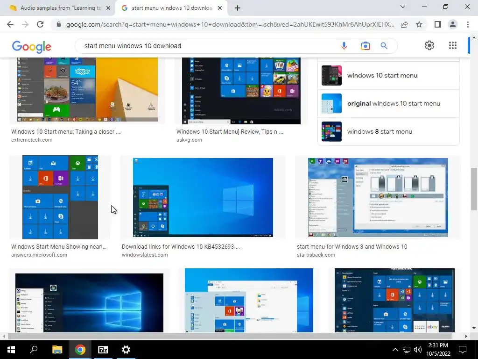Click 'Windows 10 Start menu: Taking a closer' title
This screenshot has height=359, width=478.
coord(66,131)
